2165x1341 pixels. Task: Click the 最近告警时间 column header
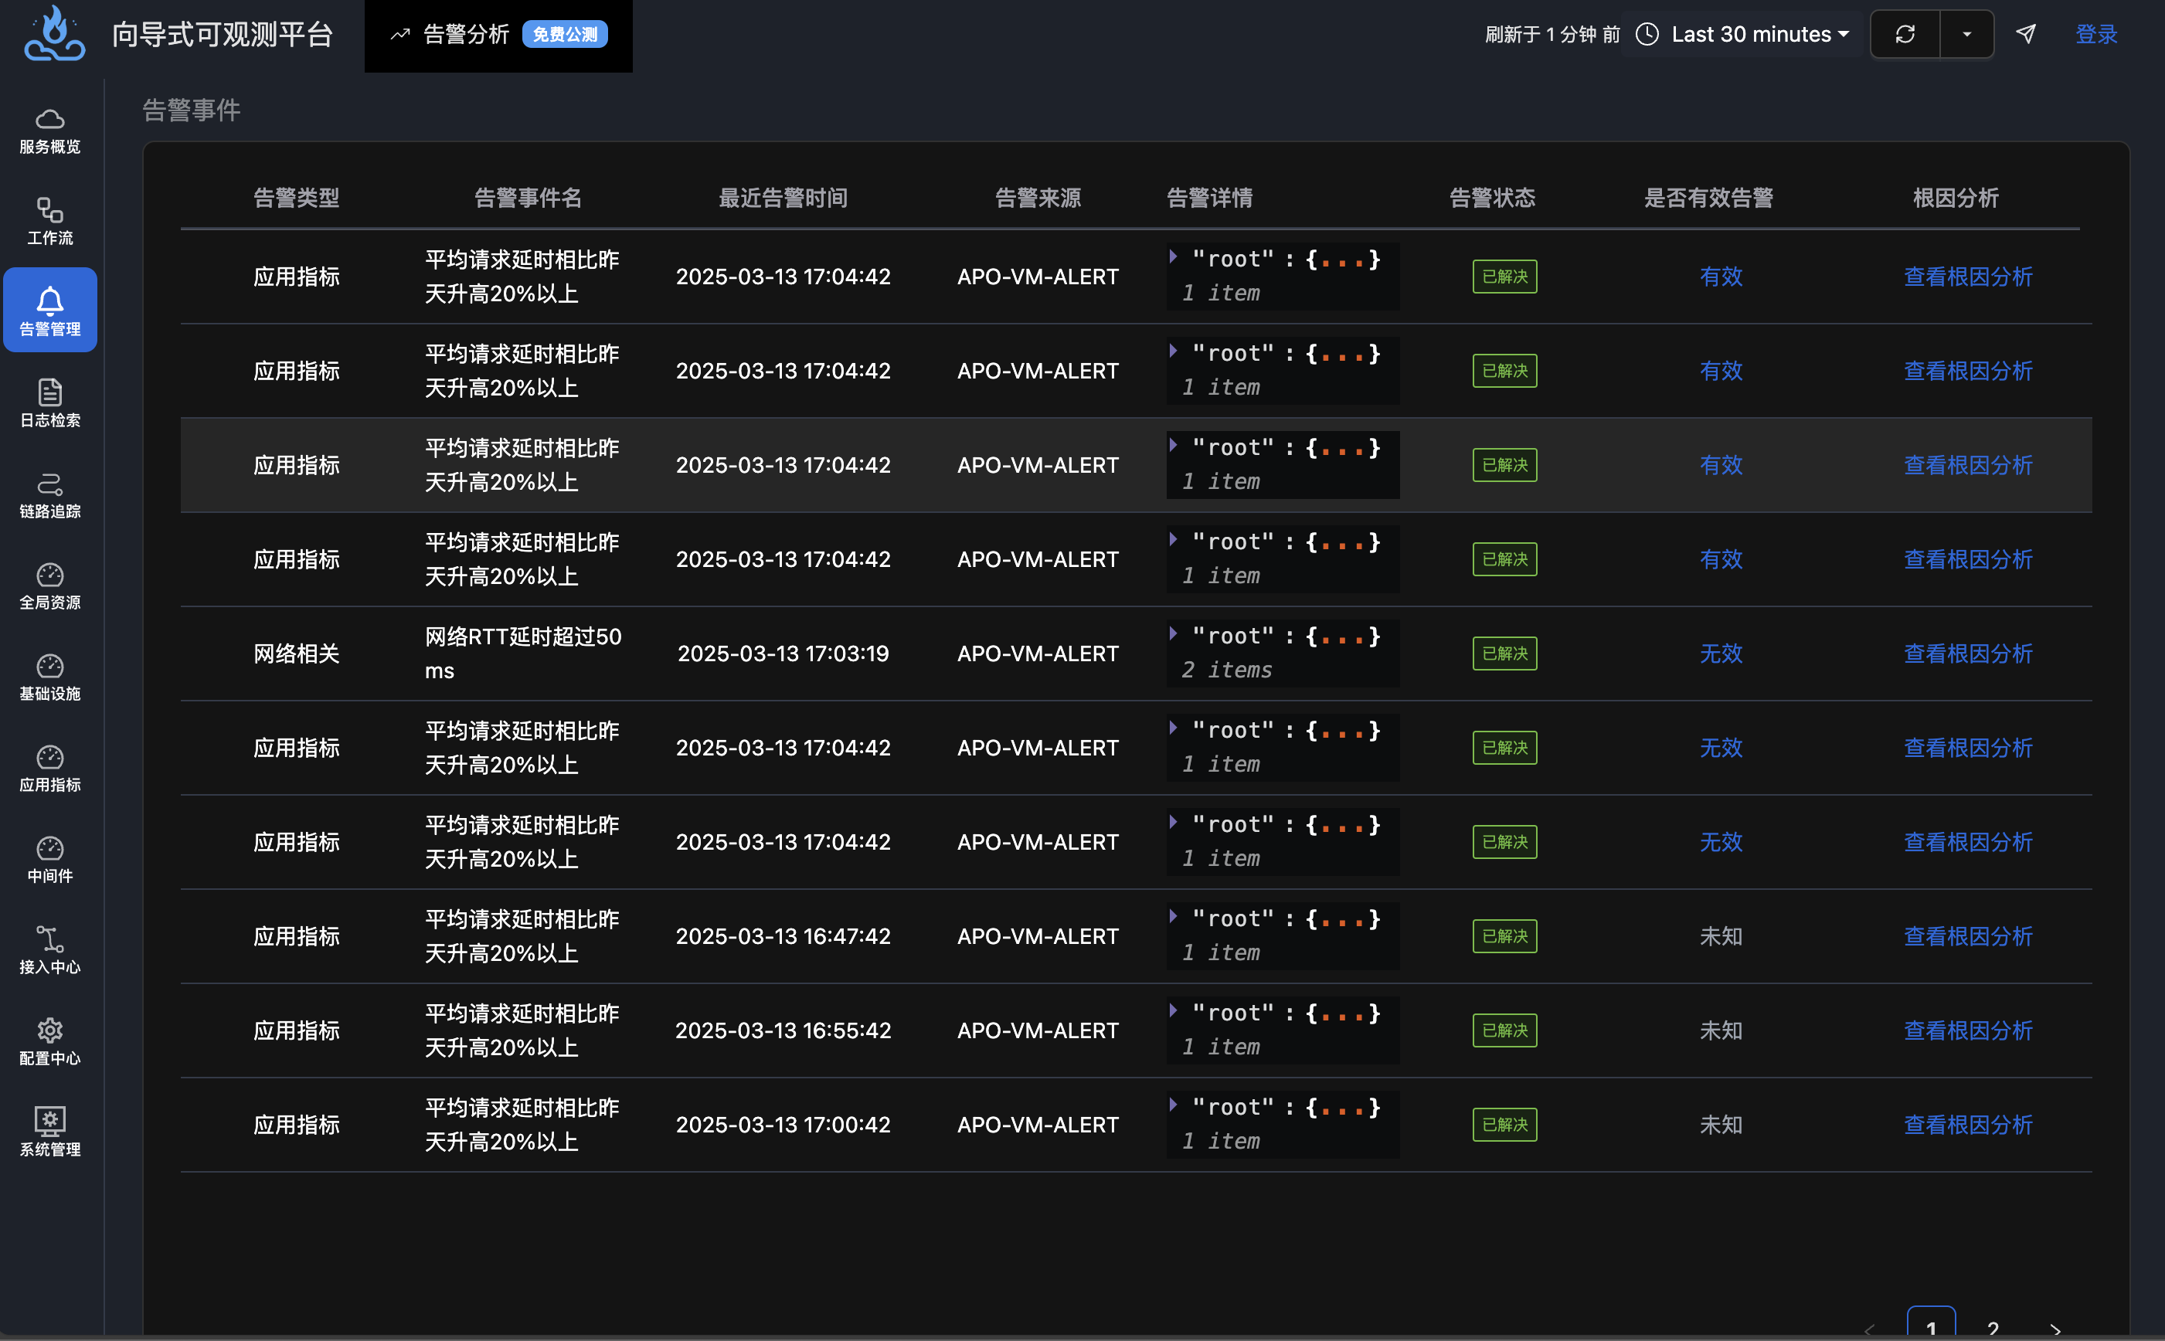783,198
